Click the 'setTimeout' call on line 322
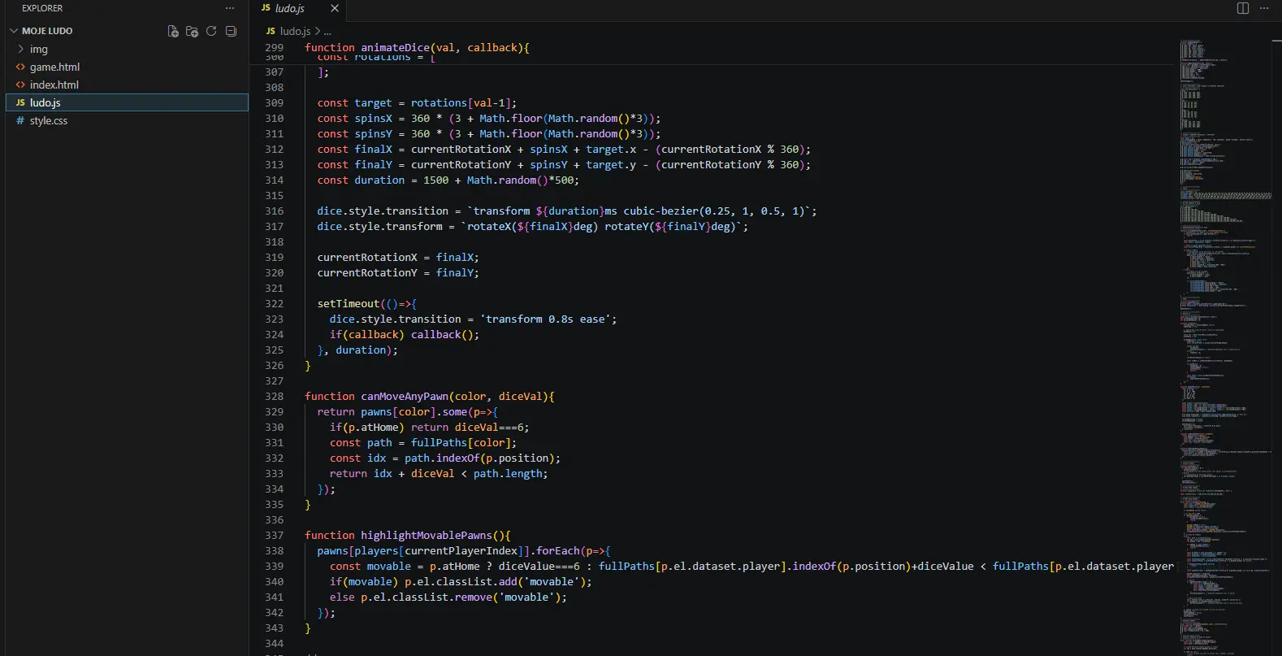Image resolution: width=1282 pixels, height=656 pixels. click(349, 304)
